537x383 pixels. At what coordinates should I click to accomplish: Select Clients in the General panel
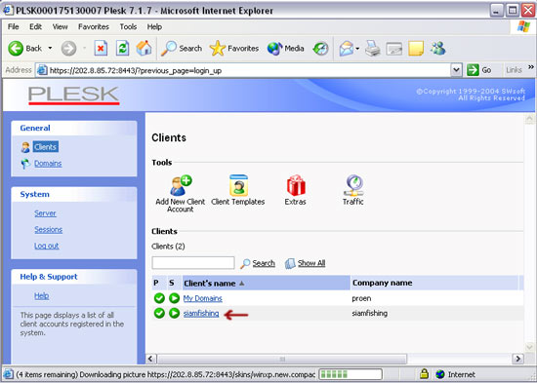tap(46, 147)
